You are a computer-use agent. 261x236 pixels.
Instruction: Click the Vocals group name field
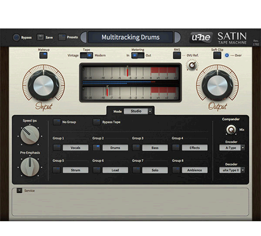[75, 147]
